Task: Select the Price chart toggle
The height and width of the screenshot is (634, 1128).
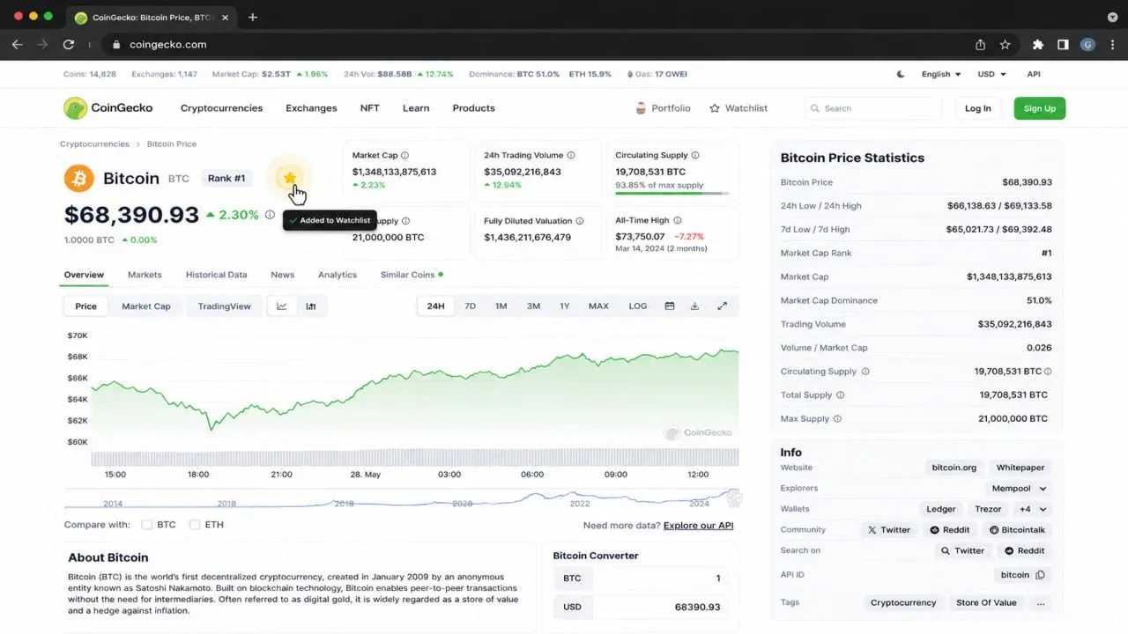Action: [x=86, y=306]
